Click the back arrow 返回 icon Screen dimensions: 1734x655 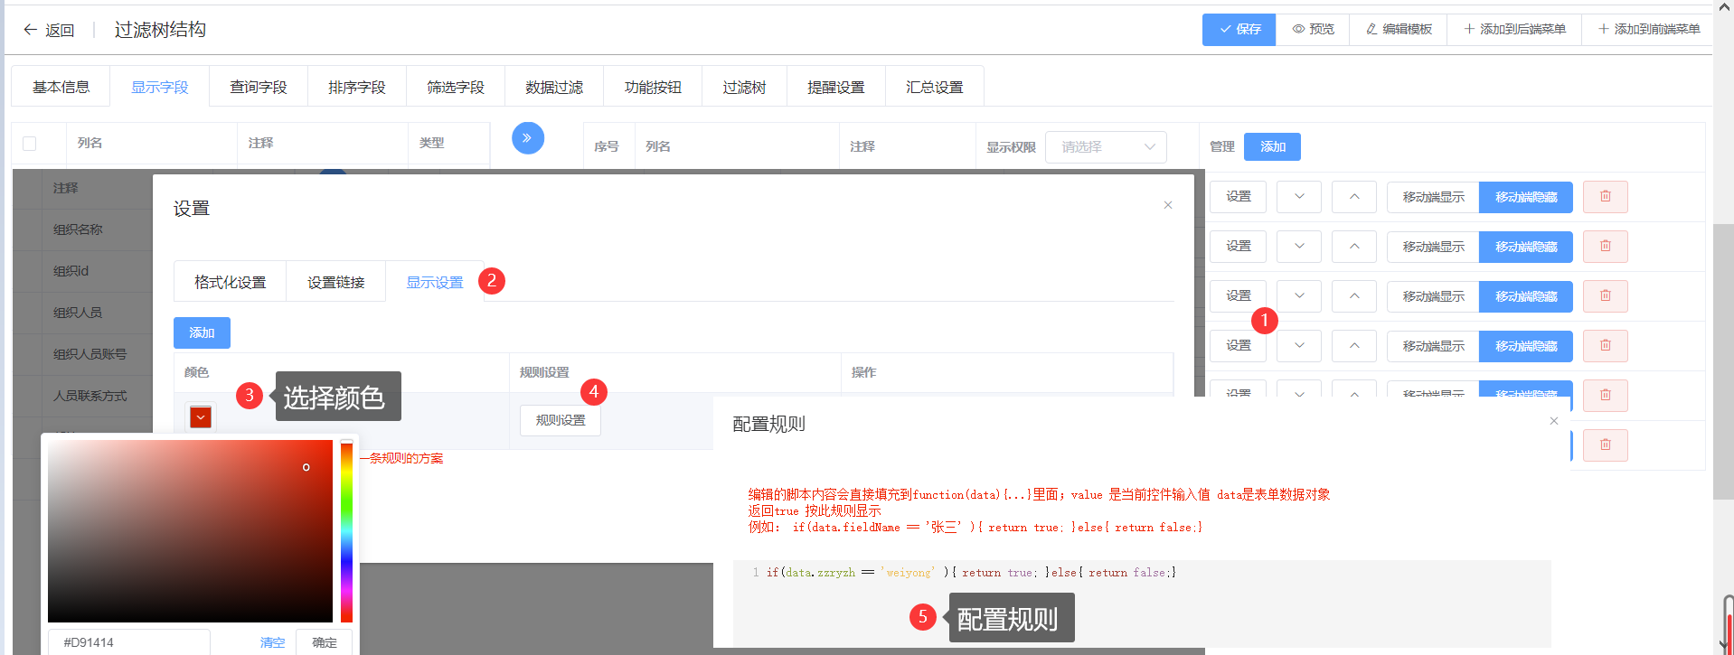(31, 30)
